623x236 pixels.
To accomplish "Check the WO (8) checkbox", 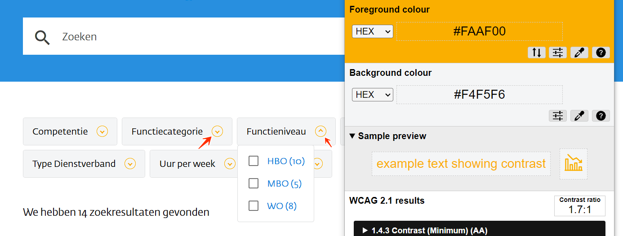I will click(254, 206).
